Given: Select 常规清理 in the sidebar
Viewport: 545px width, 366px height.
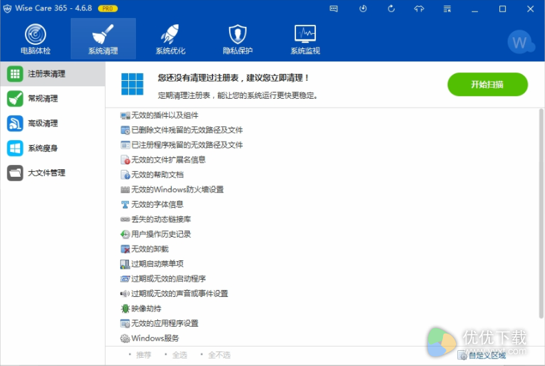Looking at the screenshot, I should click(52, 99).
